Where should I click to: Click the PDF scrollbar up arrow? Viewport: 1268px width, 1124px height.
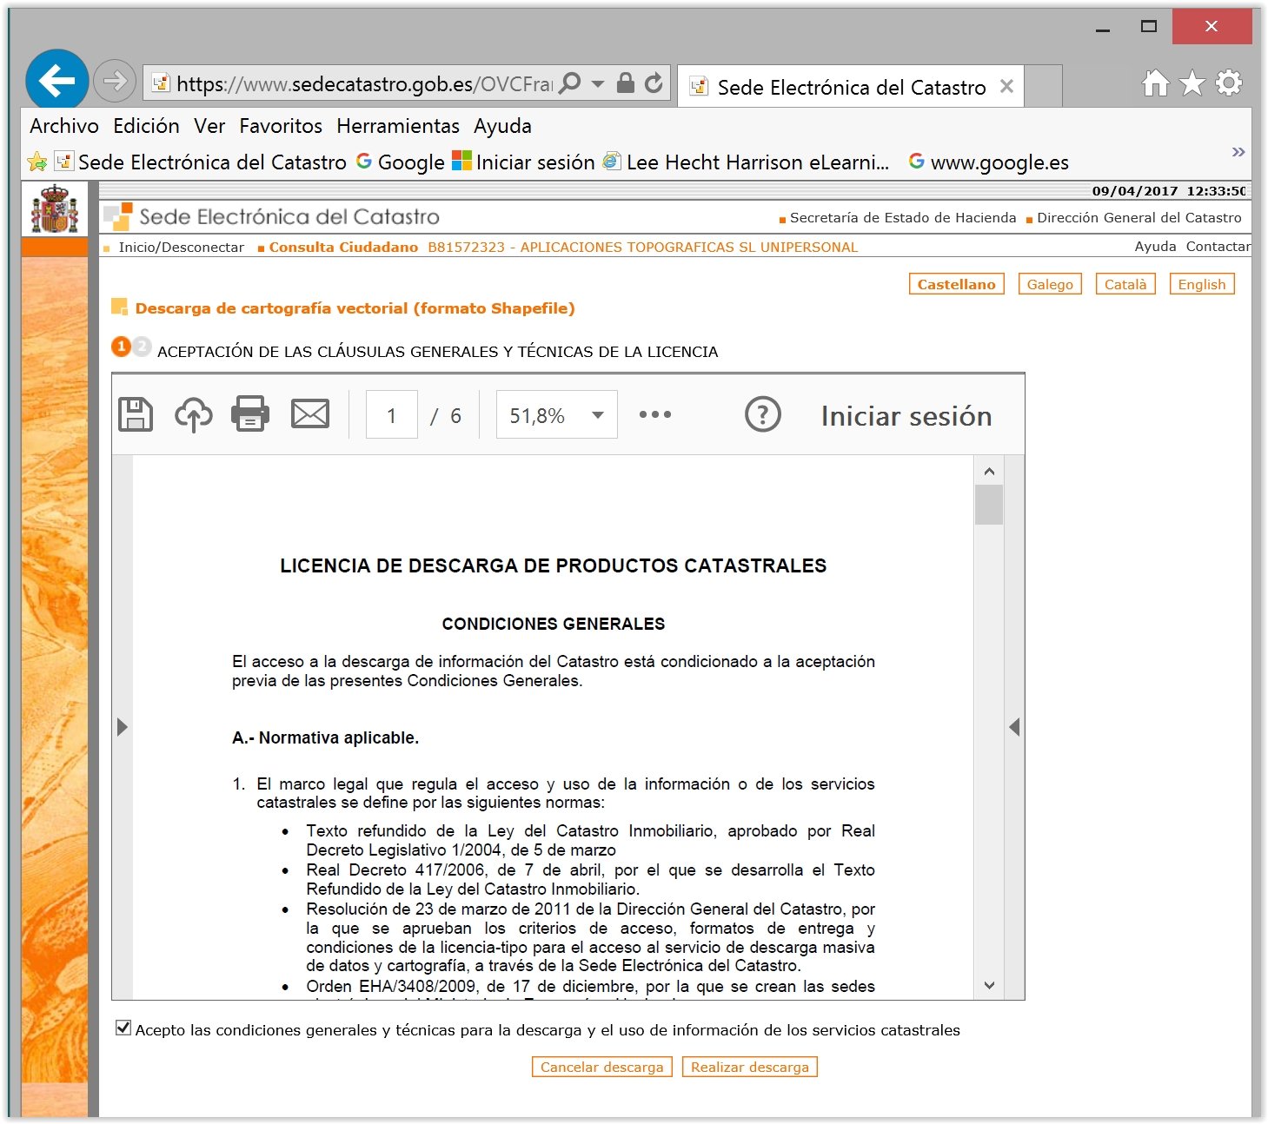point(989,472)
